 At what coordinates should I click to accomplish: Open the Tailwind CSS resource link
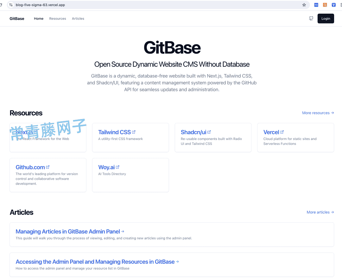pyautogui.click(x=117, y=132)
